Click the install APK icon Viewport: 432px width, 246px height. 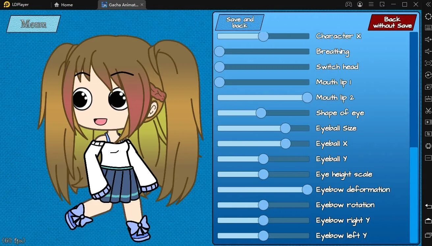[428, 99]
